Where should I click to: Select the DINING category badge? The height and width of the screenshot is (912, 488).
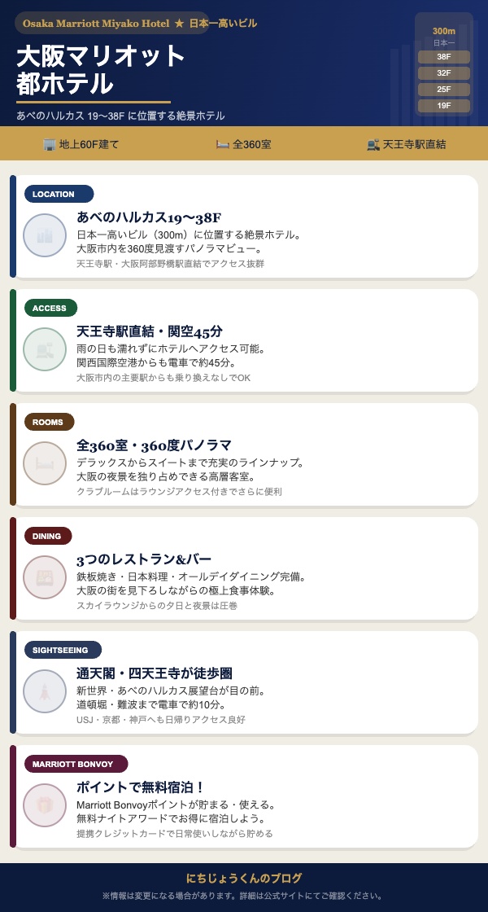click(48, 536)
